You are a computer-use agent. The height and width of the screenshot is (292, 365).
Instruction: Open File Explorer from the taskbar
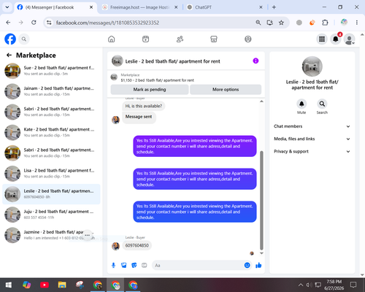tap(62, 285)
